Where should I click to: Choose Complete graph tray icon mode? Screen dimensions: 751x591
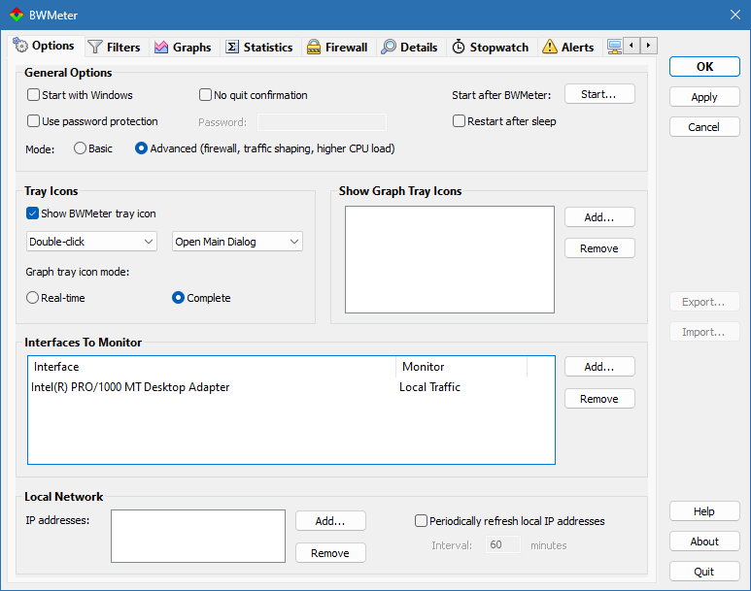click(178, 298)
